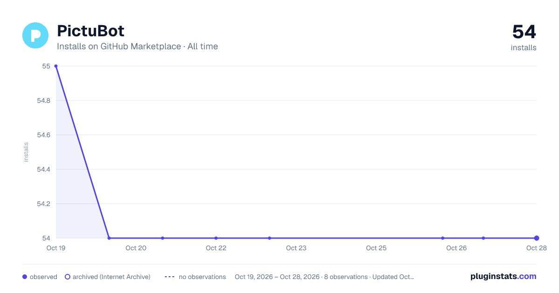
Task: Click the 'no observations' legend label
Action: pyautogui.click(x=202, y=277)
